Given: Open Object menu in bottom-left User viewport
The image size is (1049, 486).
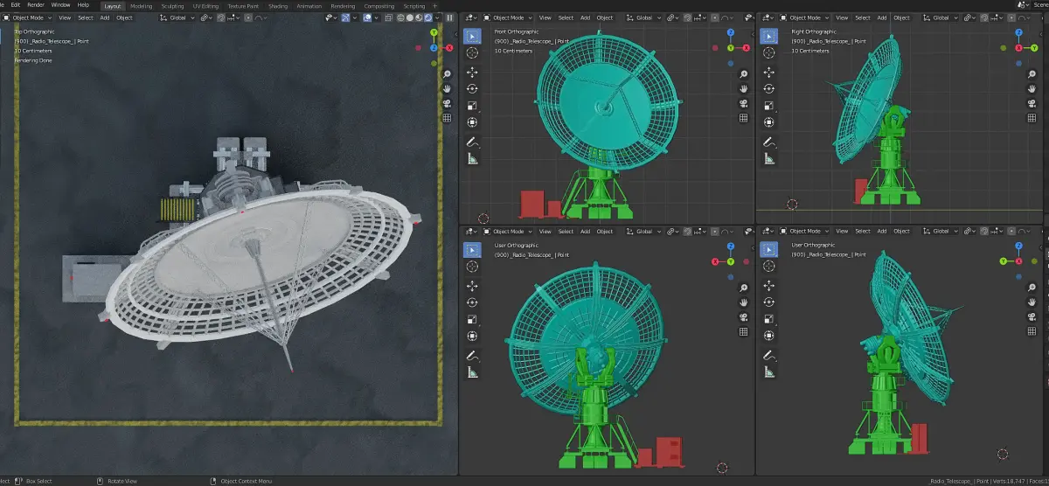Looking at the screenshot, I should pyautogui.click(x=605, y=232).
